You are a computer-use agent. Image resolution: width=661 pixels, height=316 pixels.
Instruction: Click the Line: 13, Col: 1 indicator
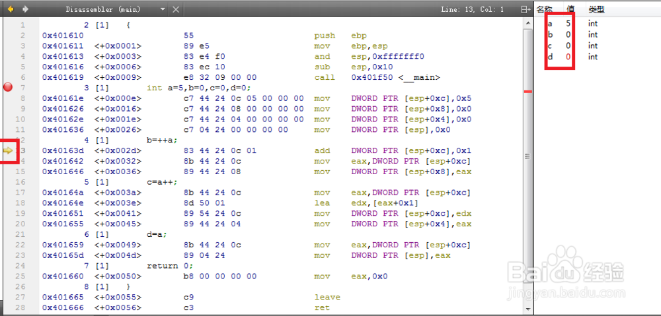point(472,9)
